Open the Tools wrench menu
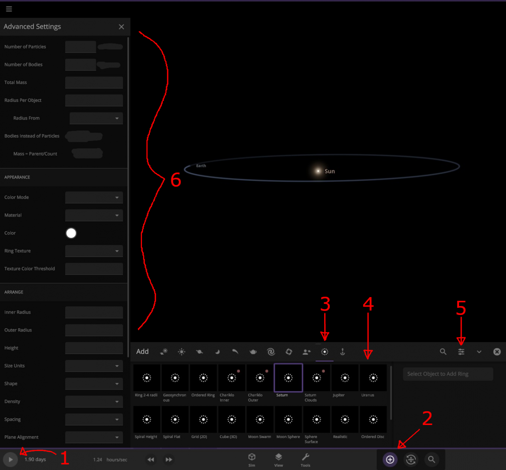506x470 pixels. tap(306, 459)
